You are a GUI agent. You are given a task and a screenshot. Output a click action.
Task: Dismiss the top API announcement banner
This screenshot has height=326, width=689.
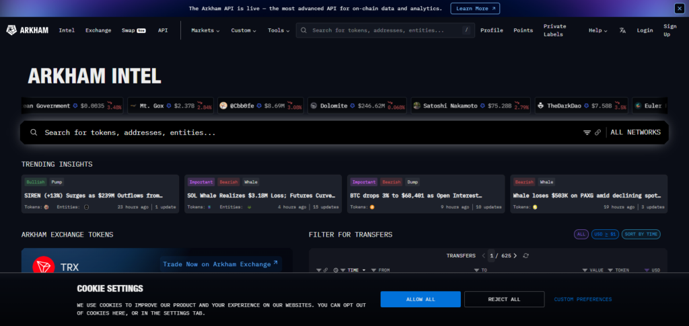tap(679, 8)
